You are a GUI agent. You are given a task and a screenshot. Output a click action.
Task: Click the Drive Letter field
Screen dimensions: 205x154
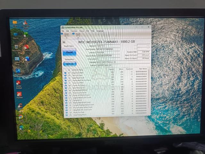108,59
